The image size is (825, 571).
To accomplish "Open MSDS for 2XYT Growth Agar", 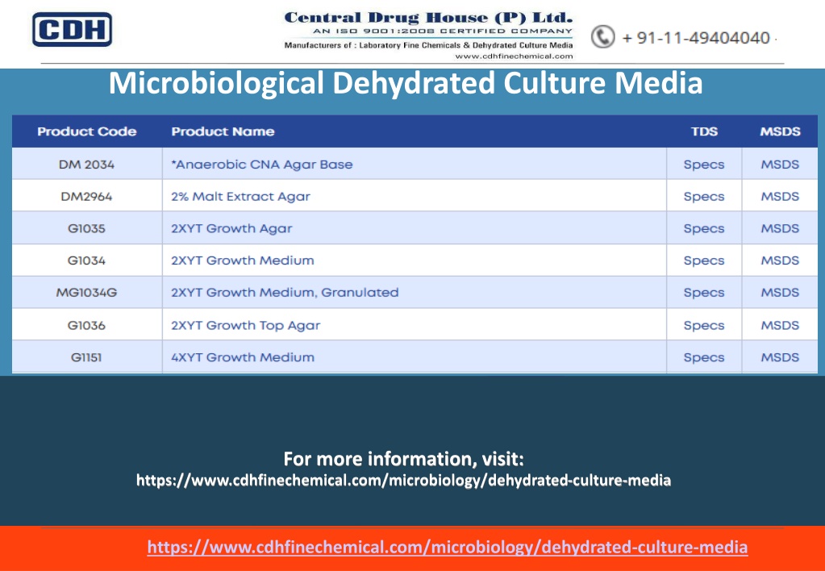I will click(x=780, y=228).
